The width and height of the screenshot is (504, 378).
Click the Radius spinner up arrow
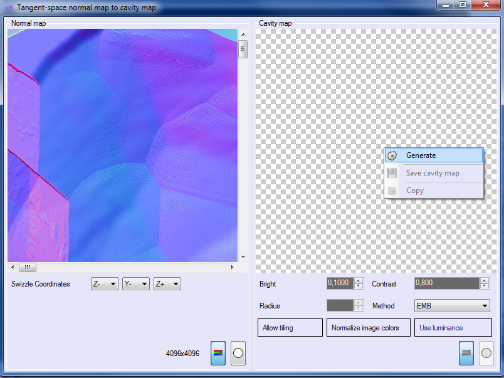click(359, 303)
